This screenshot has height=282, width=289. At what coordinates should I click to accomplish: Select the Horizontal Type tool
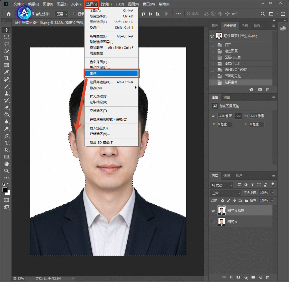pos(6,143)
